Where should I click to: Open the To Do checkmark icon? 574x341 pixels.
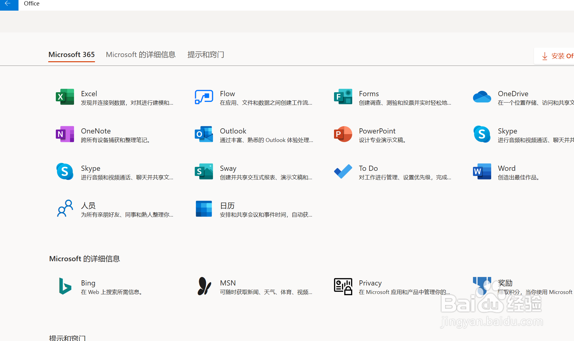343,172
